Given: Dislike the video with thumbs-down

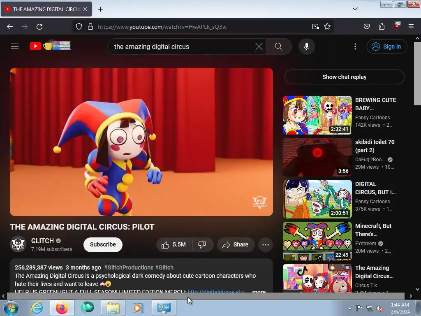Looking at the screenshot, I should click(202, 245).
